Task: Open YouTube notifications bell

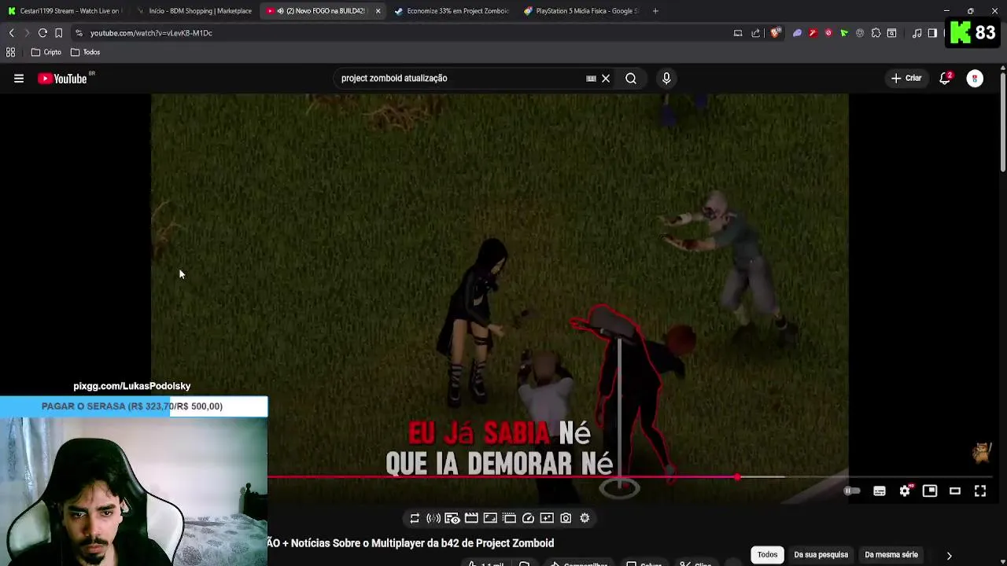Action: [x=946, y=79]
